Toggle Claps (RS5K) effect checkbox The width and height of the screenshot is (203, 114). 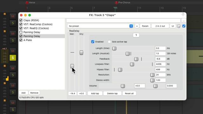(x=21, y=20)
